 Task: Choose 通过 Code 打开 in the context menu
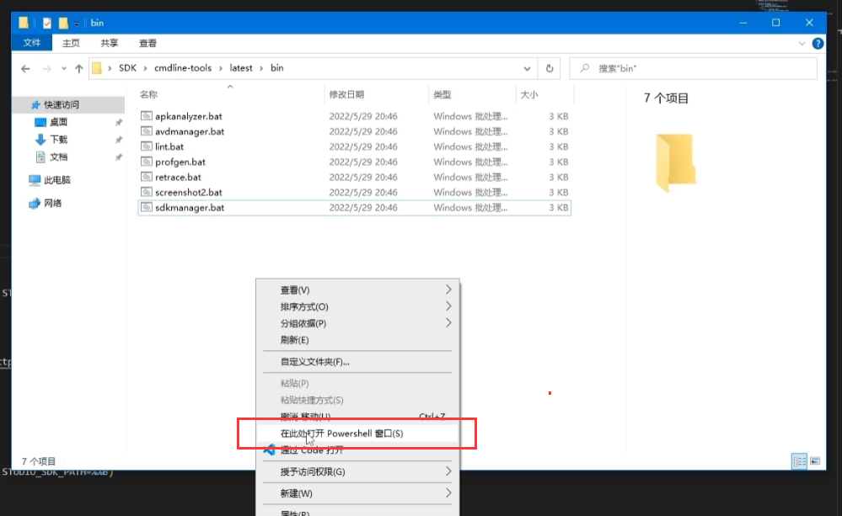(357, 450)
